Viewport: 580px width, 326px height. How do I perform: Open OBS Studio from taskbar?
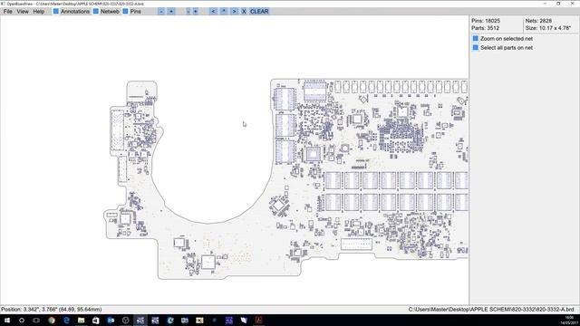[125, 320]
